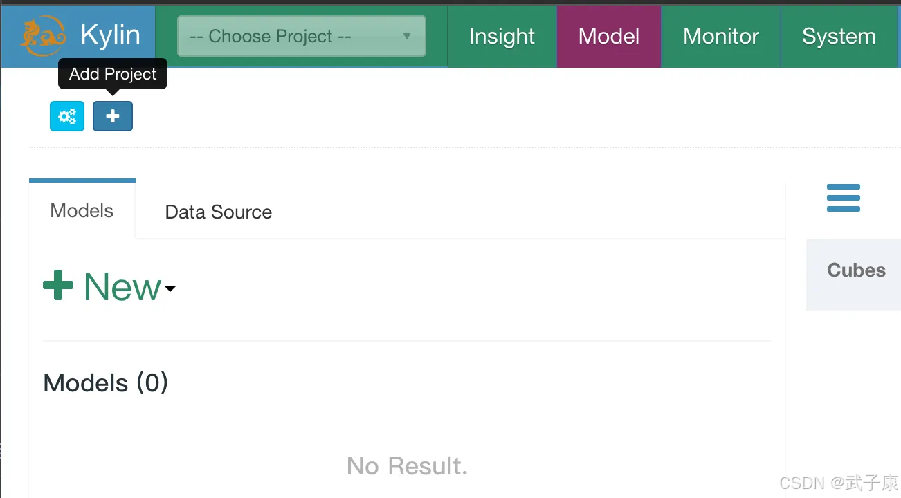Click the Kylin brand name link
Viewport: 901px width, 498px height.
(x=110, y=35)
